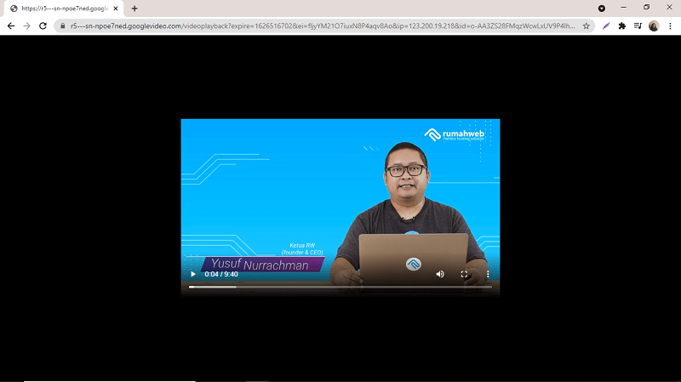Open the Extensions puzzle menu

click(622, 26)
